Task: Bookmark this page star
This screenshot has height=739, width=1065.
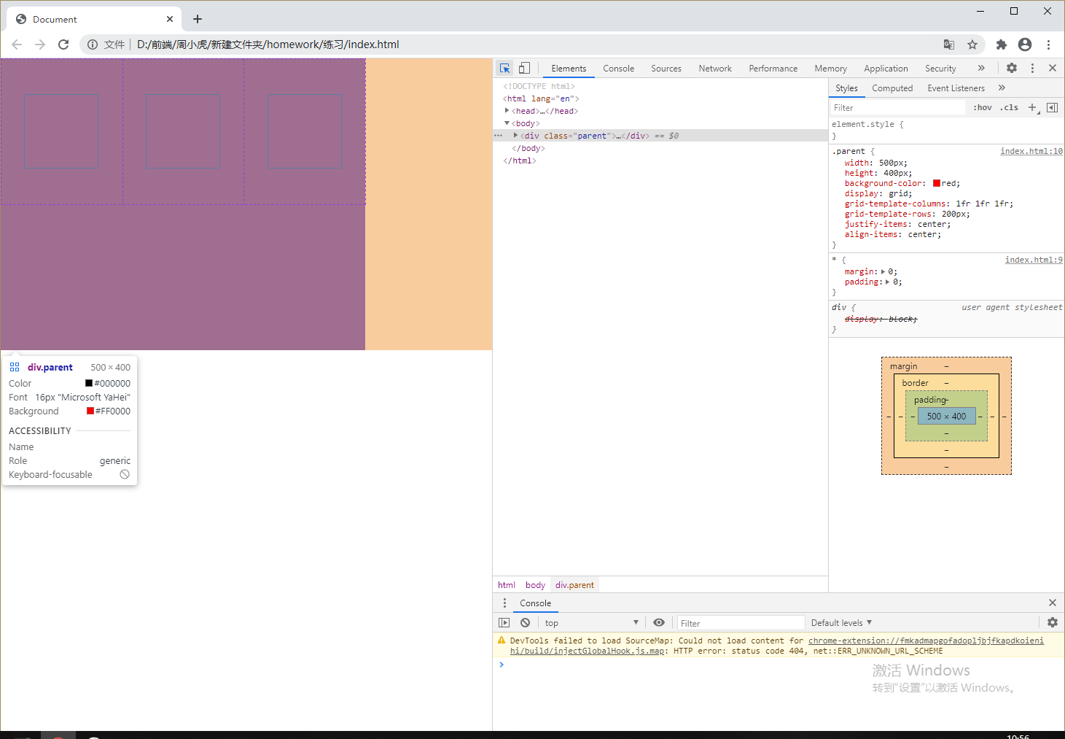Action: pyautogui.click(x=972, y=45)
